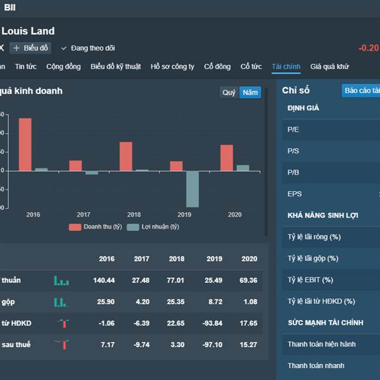Click sparkline icon in từ HĐKD row

click(x=63, y=323)
